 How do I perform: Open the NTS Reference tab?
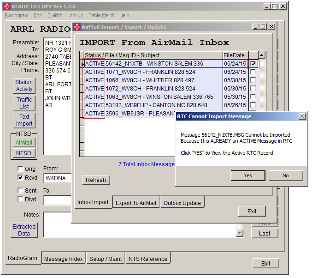click(148, 259)
